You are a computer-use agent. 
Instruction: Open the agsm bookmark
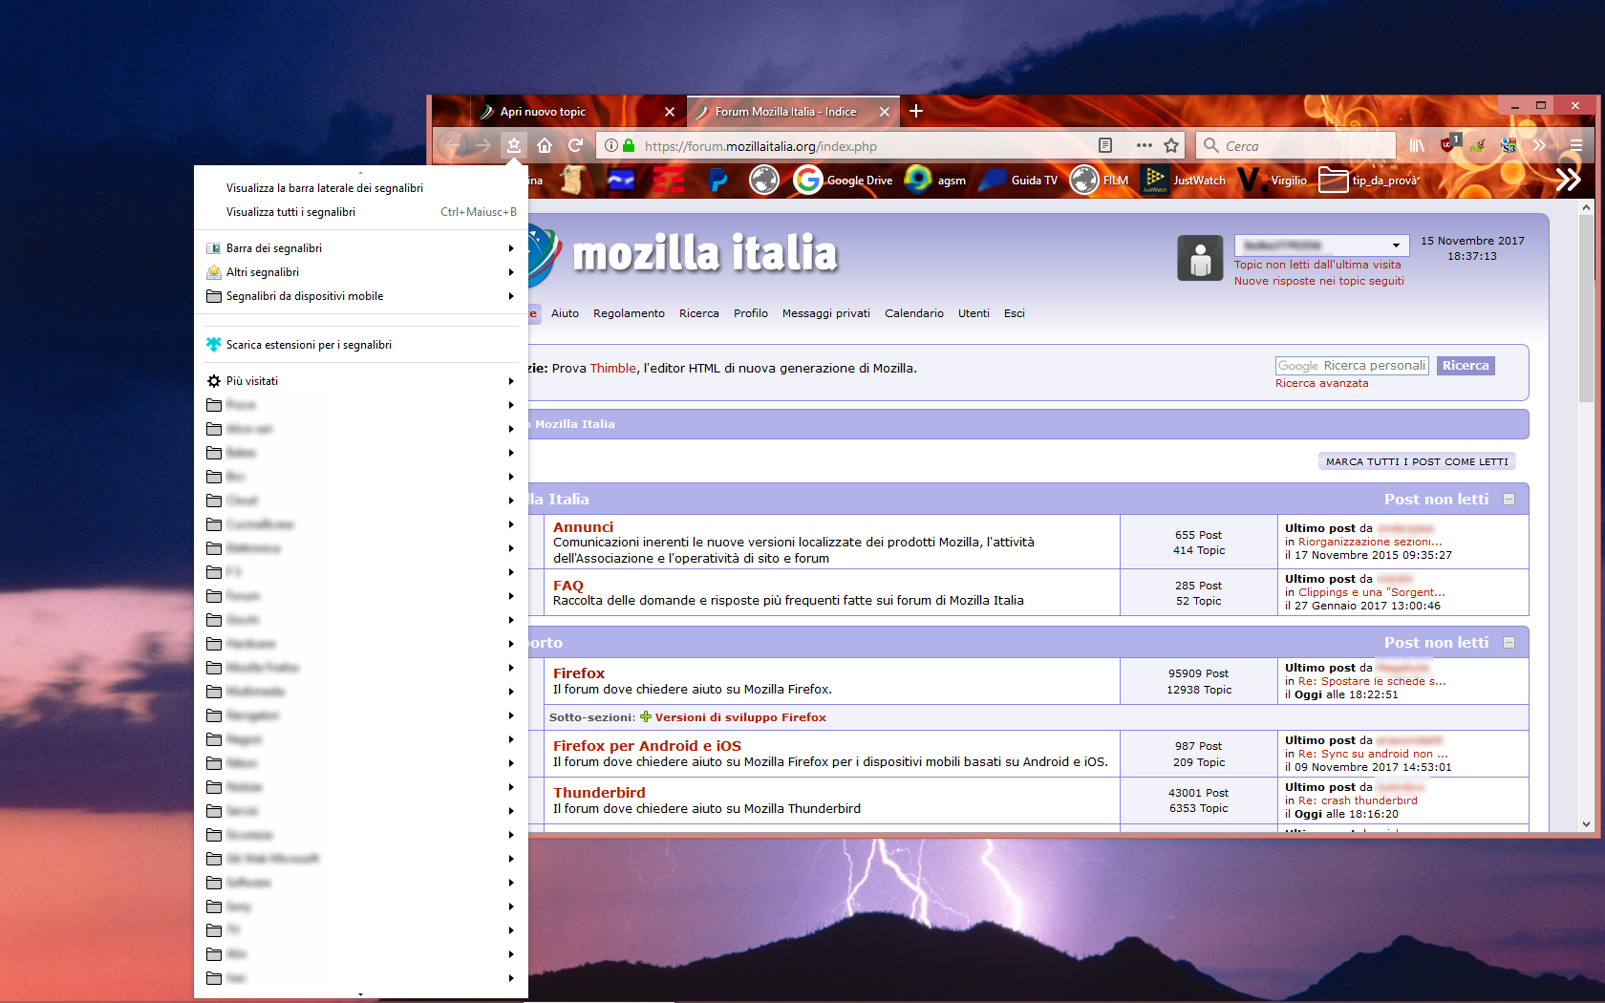(x=935, y=180)
